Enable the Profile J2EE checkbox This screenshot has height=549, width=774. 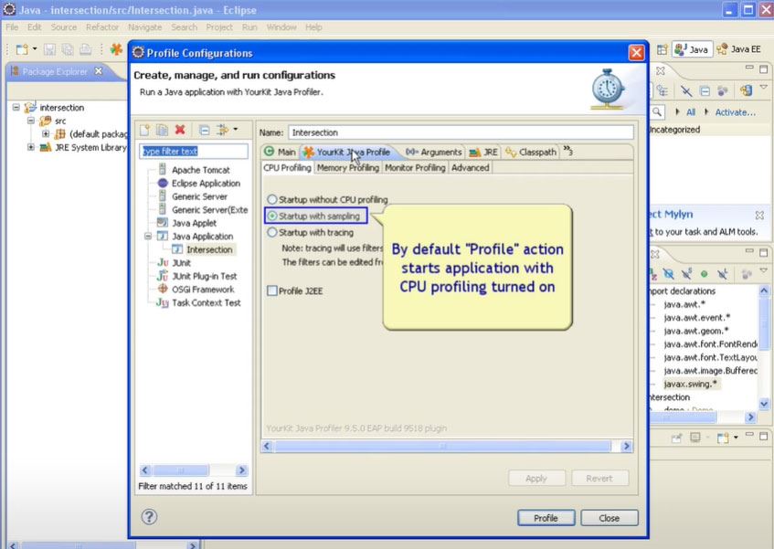[271, 290]
